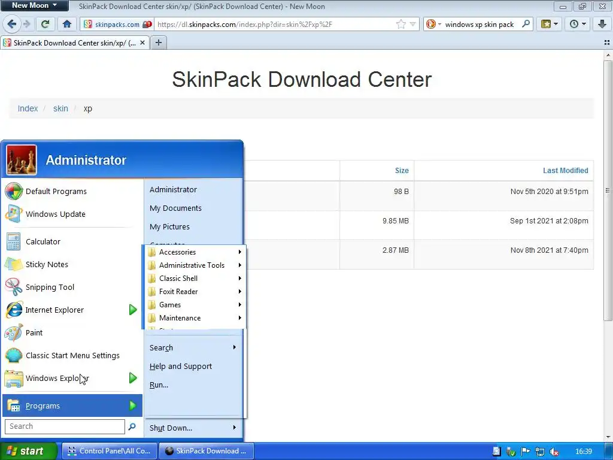This screenshot has width=613, height=460.
Task: Click the browser forward arrow
Action: pyautogui.click(x=26, y=24)
